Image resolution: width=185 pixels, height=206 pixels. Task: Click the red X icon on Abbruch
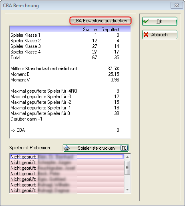coord(146,35)
